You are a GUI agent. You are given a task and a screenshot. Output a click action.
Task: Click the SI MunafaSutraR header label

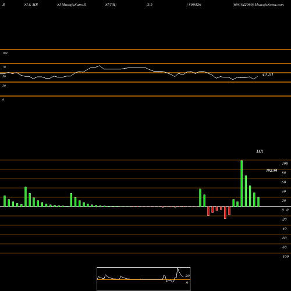(72, 5)
